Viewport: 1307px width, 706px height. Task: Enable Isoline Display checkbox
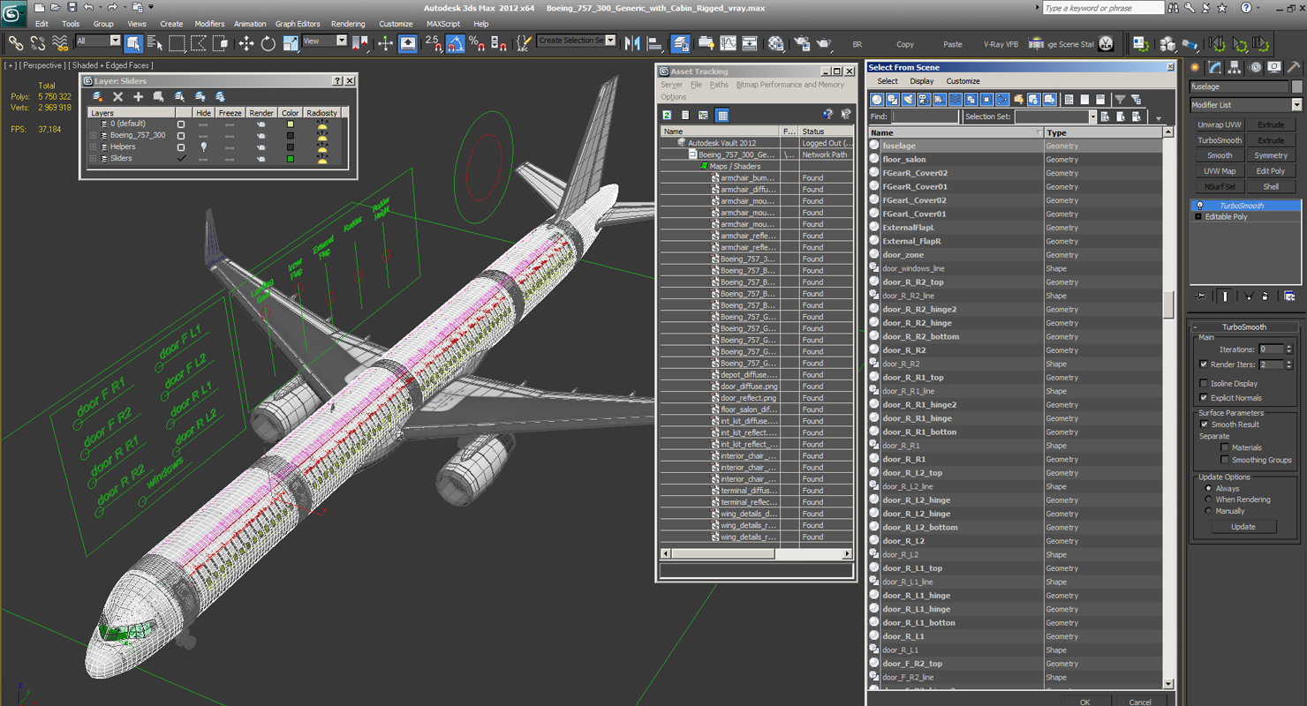tap(1204, 383)
